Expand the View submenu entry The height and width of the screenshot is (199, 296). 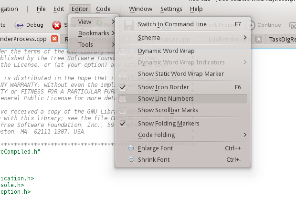(93, 22)
